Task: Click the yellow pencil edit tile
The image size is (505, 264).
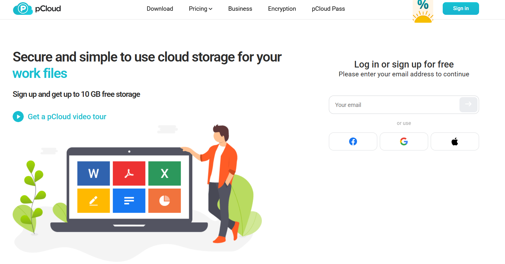Action: click(x=94, y=201)
